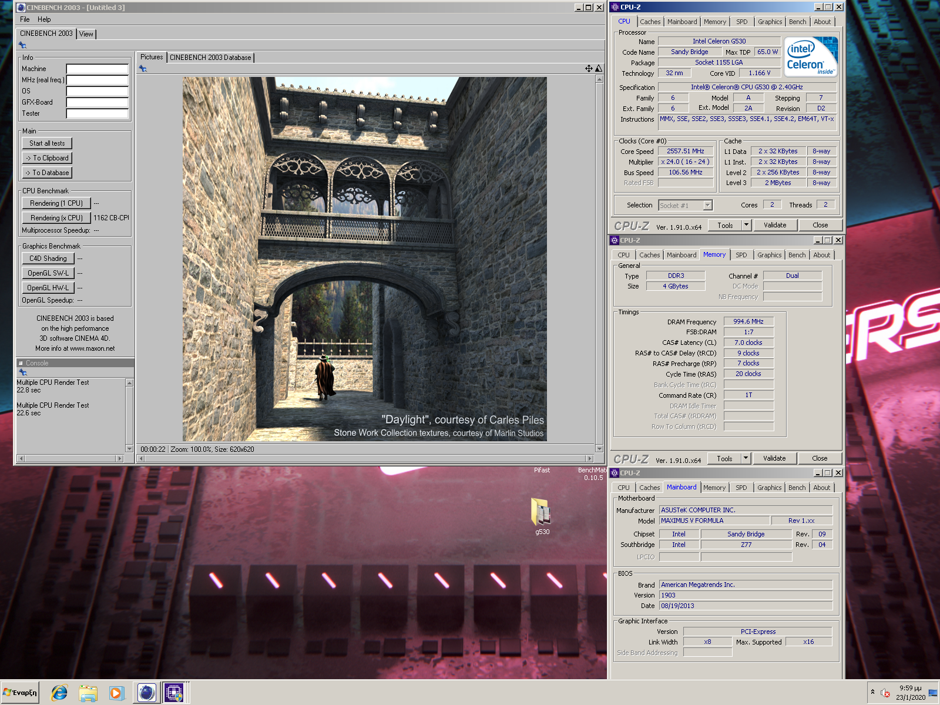Click the pin icon in the Console panel
Screen dimensions: 940x705
point(23,372)
